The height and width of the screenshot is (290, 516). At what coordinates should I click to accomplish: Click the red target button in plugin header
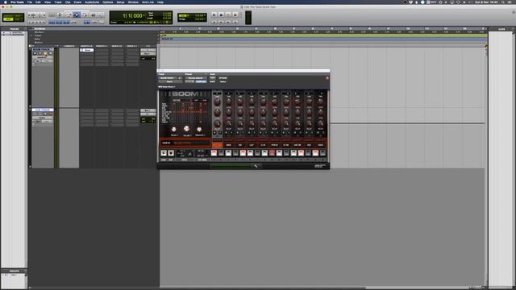tap(327, 78)
